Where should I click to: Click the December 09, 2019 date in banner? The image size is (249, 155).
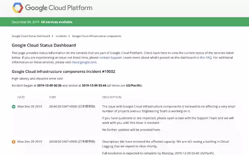tap(25, 22)
